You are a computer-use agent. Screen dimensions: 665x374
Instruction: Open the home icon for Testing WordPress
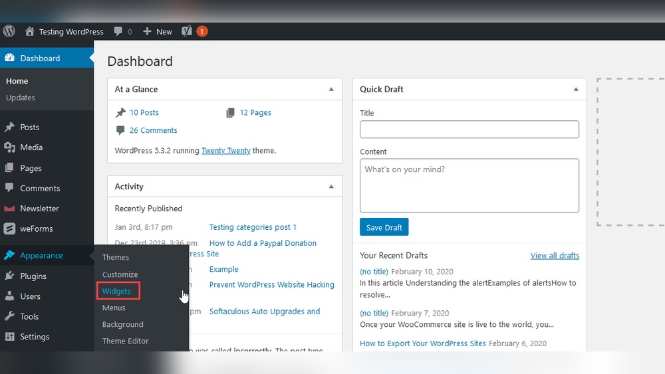[29, 31]
